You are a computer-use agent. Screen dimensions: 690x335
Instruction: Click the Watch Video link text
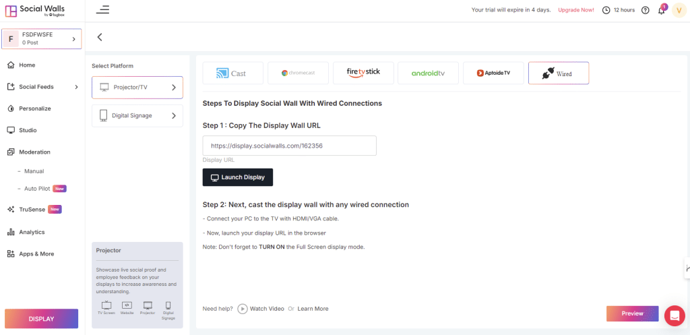click(267, 309)
